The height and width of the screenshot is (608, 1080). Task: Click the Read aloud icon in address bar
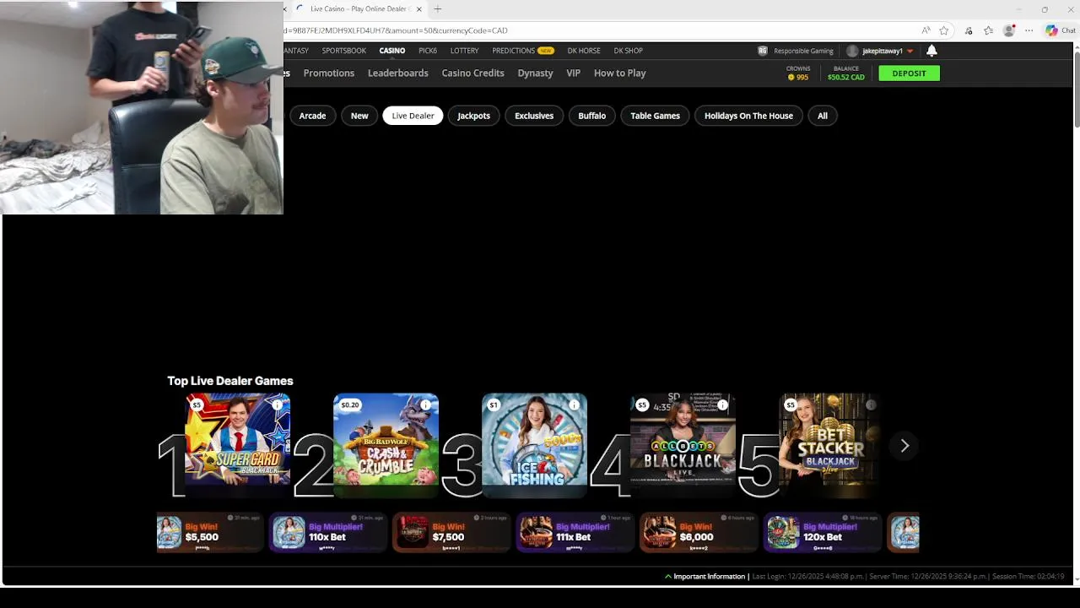click(926, 30)
